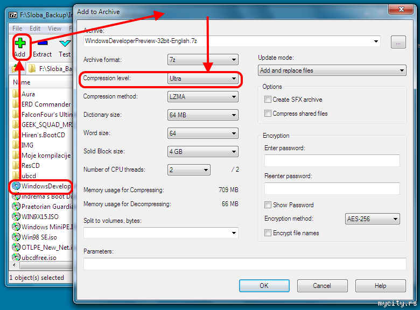Screen dimensions: 420x310
Task: Open the Archive format dropdown
Action: click(203, 59)
